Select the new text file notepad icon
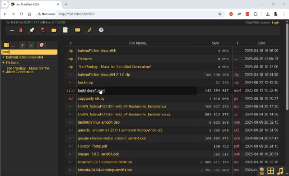 pos(65,30)
